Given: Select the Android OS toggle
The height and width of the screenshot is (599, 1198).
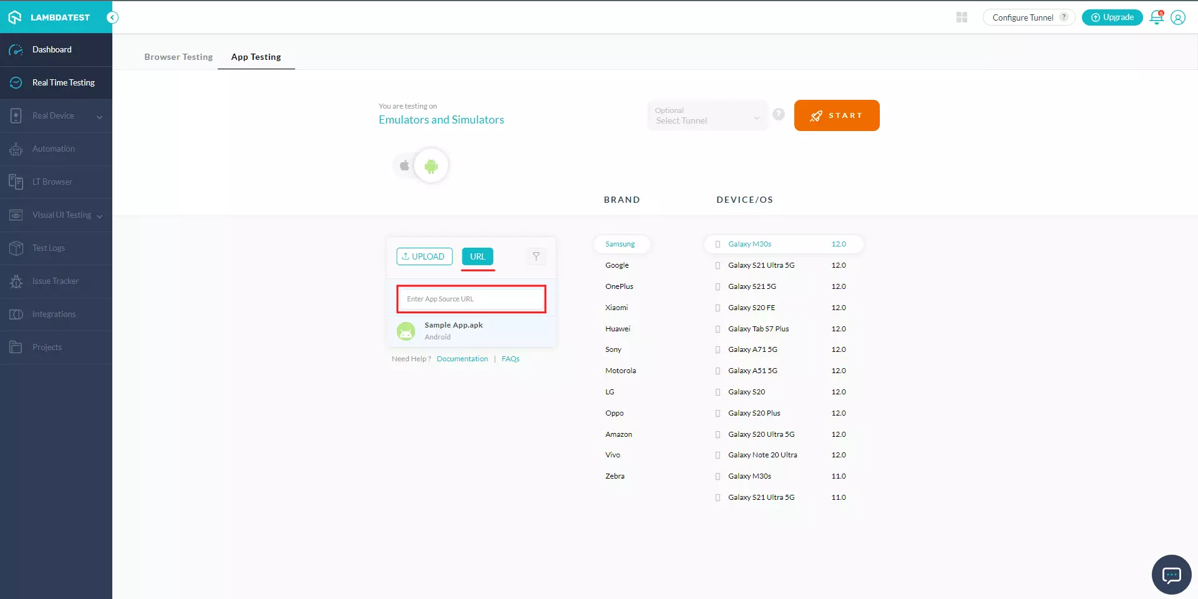Looking at the screenshot, I should [x=431, y=165].
